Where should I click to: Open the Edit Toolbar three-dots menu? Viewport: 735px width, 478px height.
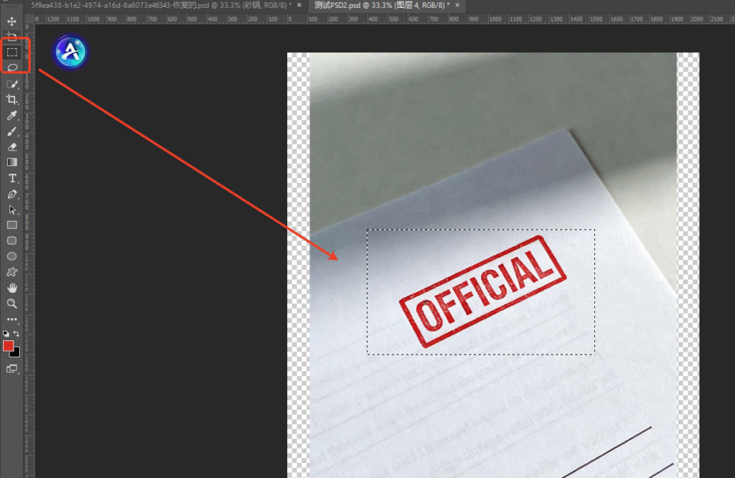click(x=11, y=319)
